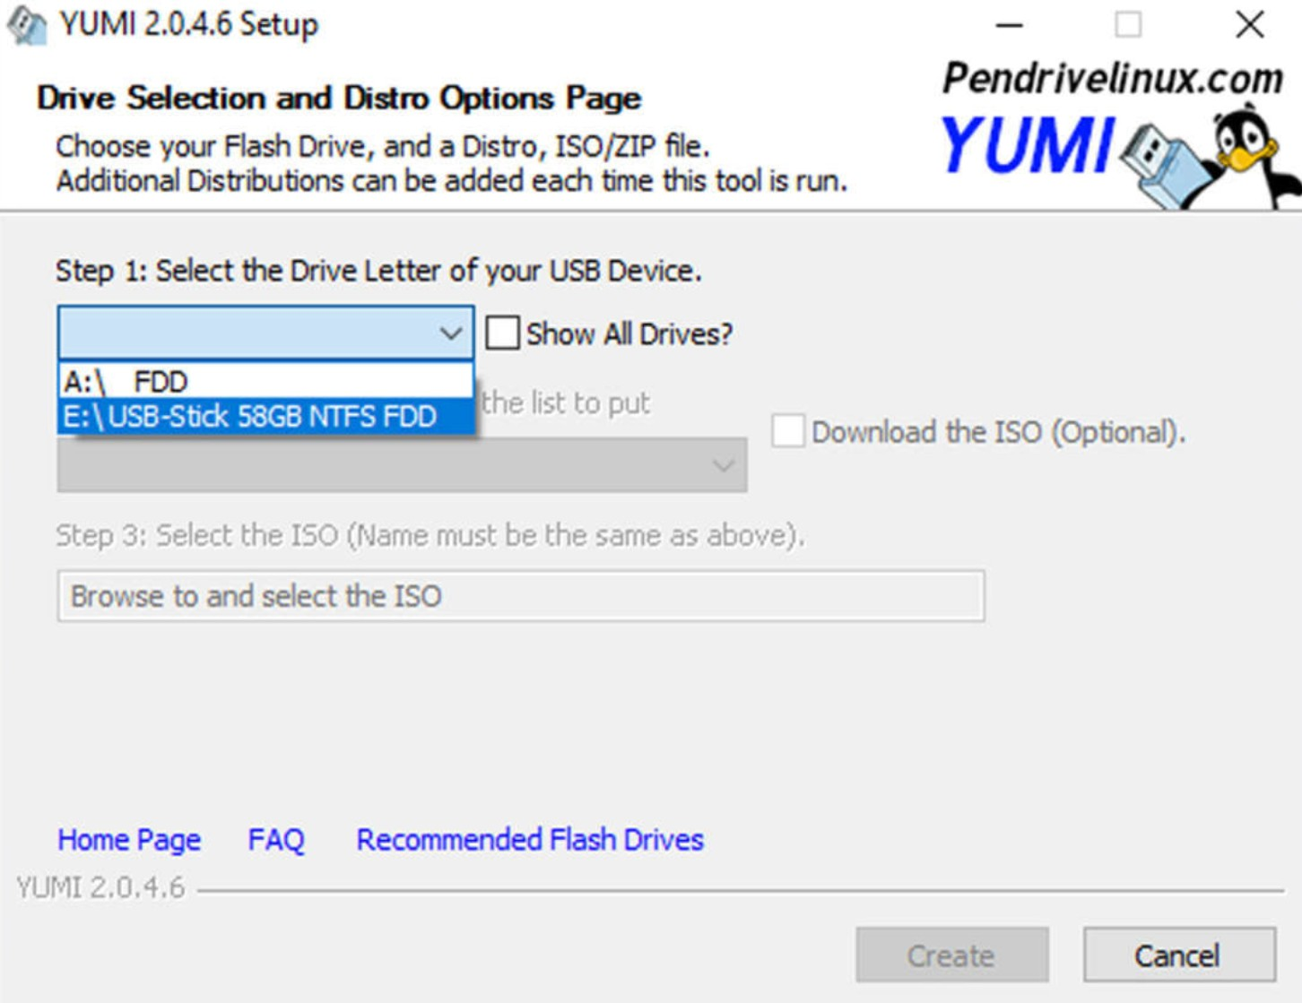Screen dimensions: 1302x1003
Task: Choose E:\ USB-Stick 58GB NTFS FDD
Action: [266, 416]
